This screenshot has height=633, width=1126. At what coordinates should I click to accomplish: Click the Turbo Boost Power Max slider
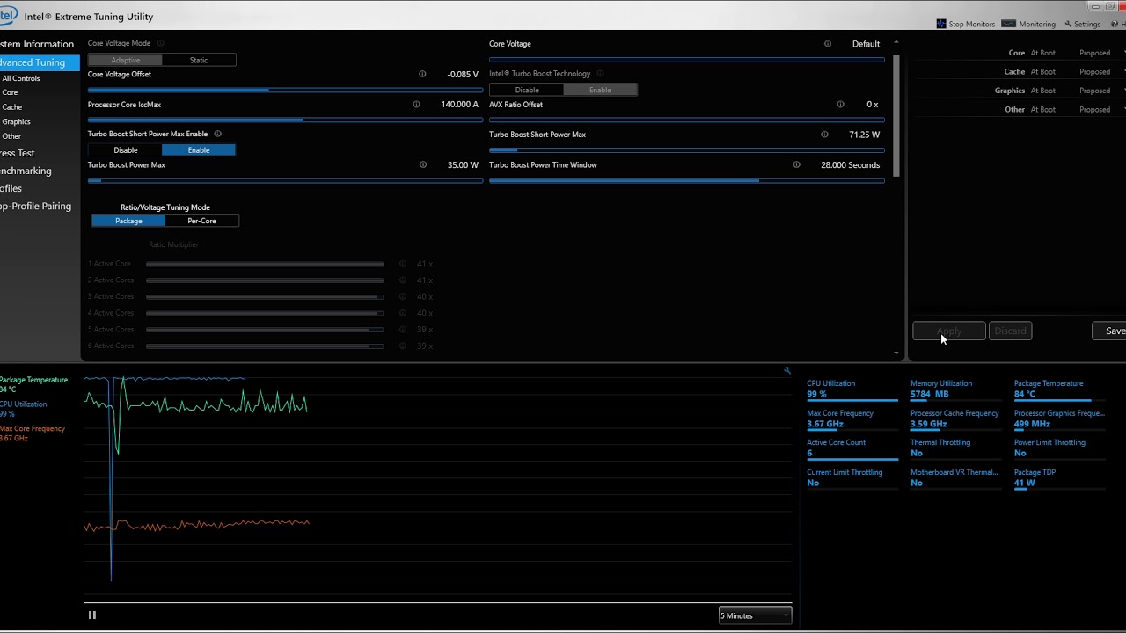(285, 180)
